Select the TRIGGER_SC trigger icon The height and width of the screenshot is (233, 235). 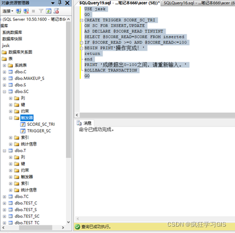(23, 131)
